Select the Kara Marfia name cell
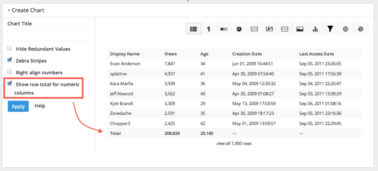 click(x=121, y=83)
